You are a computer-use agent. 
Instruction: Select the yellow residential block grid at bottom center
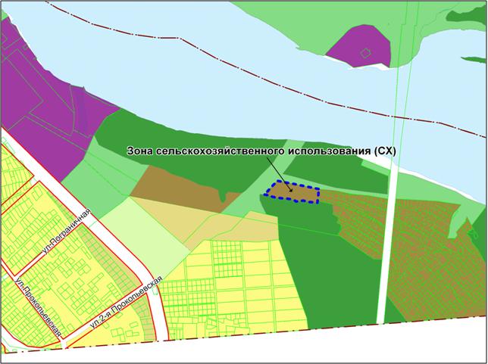click(x=227, y=280)
